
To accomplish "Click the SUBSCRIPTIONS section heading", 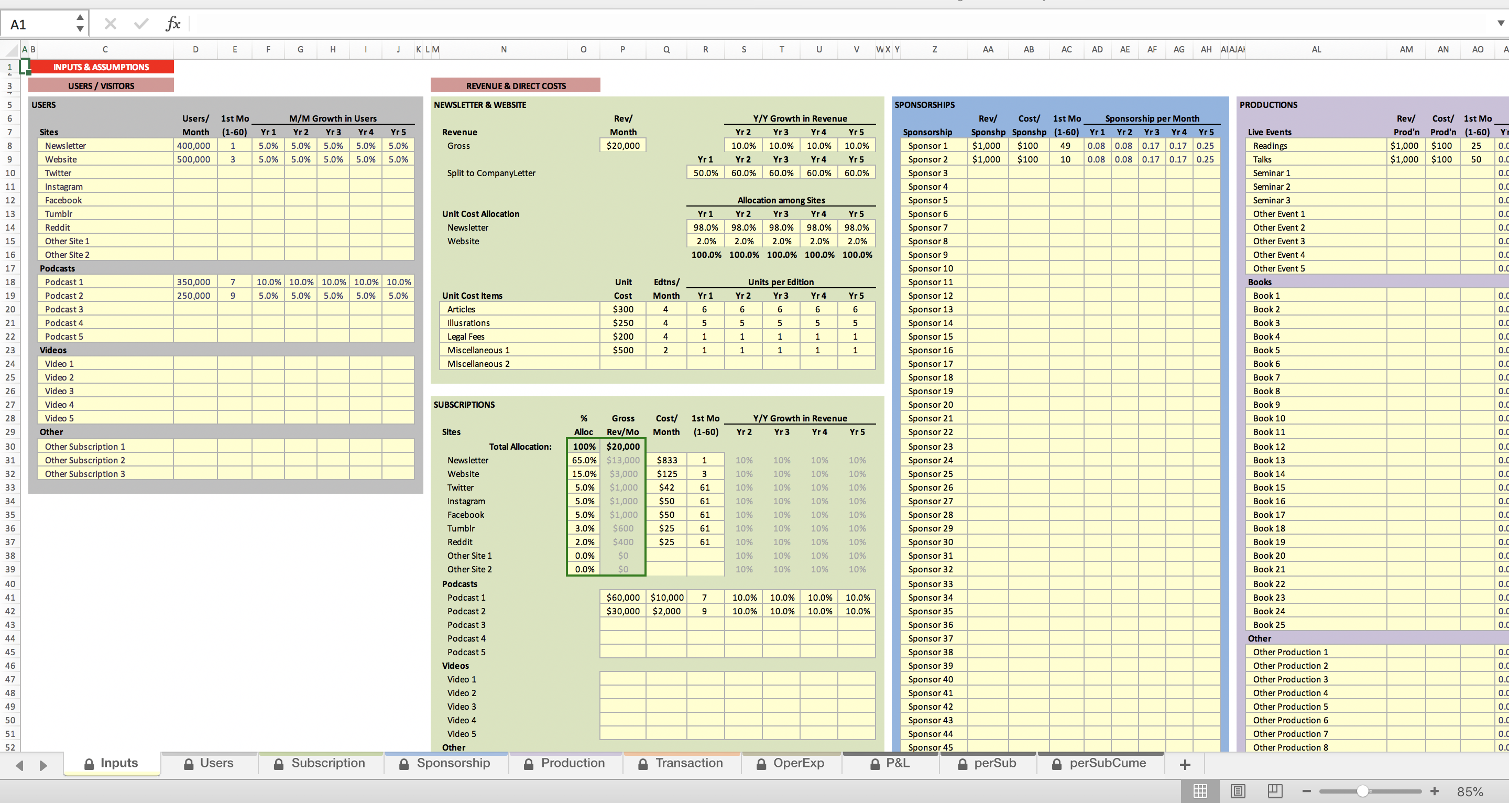I will (x=464, y=405).
